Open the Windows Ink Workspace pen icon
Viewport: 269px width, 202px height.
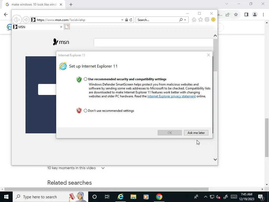pyautogui.click(x=226, y=197)
